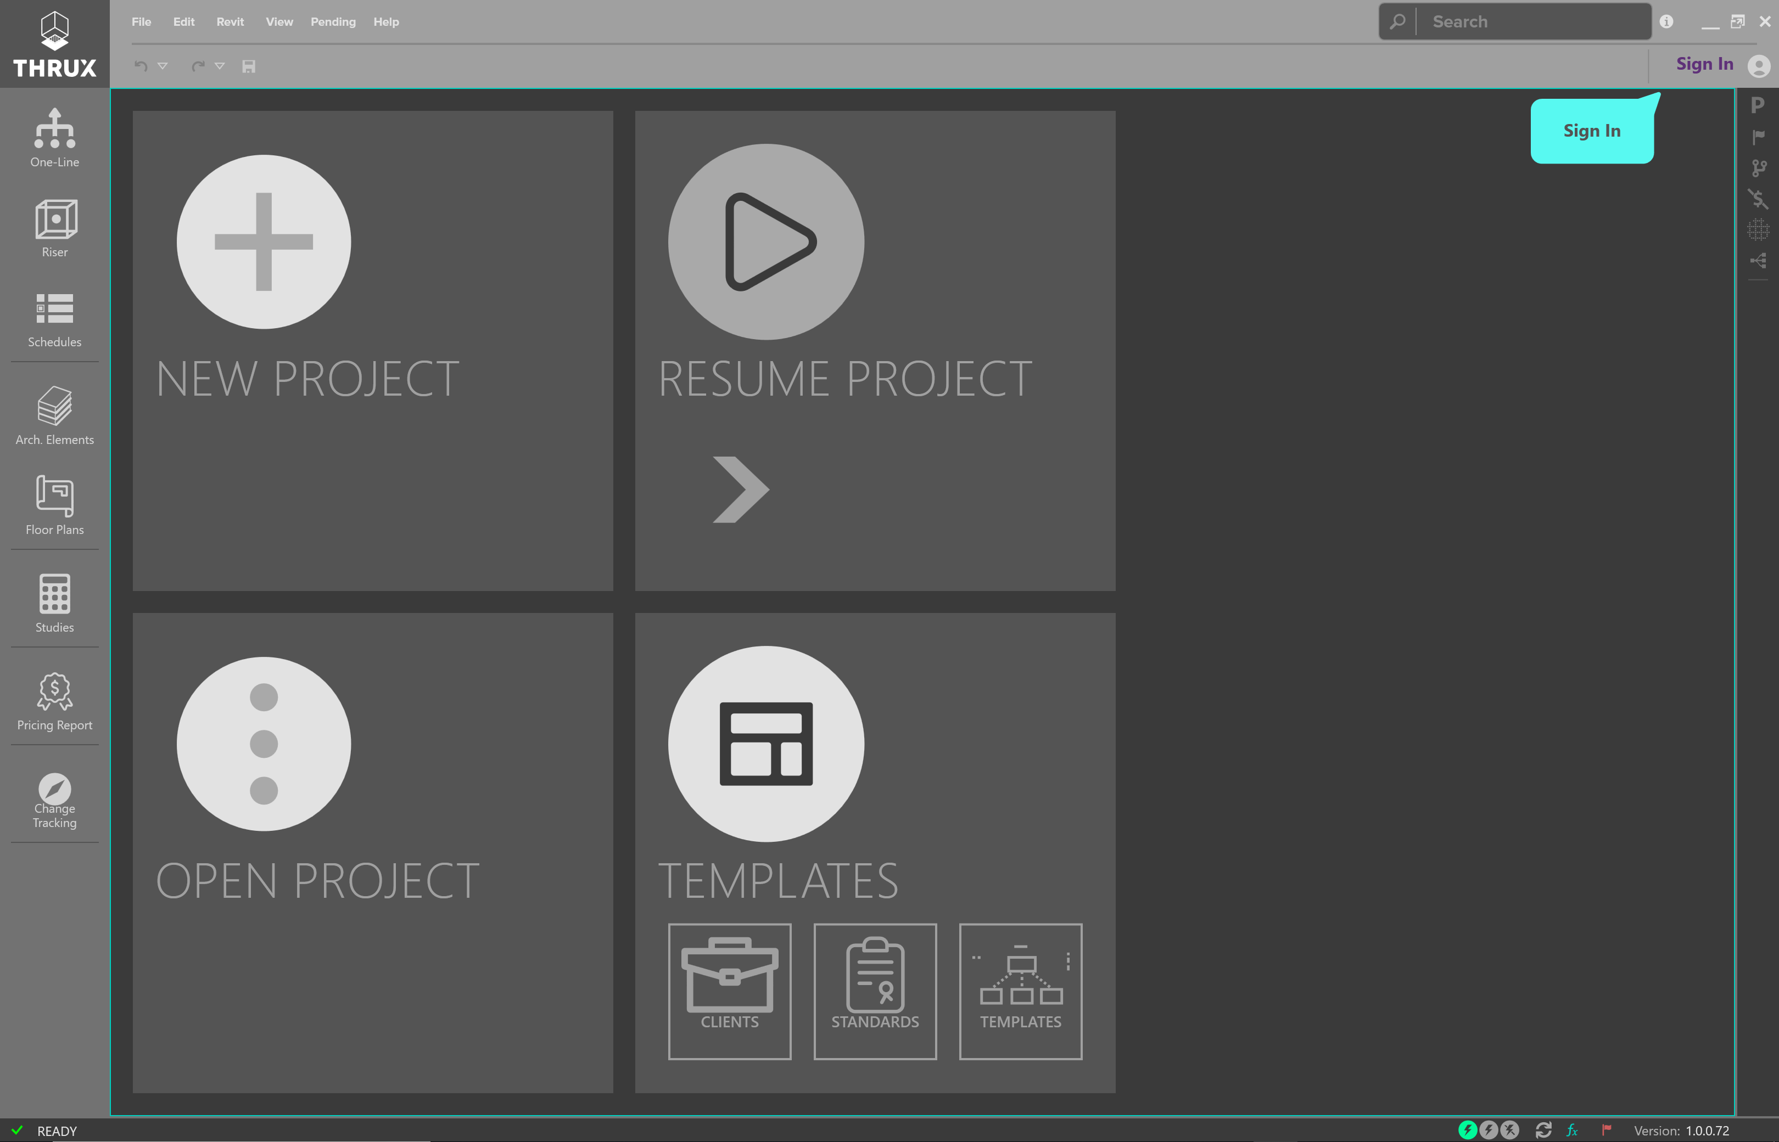Toggle the green lightning bolt status

coord(1468,1130)
